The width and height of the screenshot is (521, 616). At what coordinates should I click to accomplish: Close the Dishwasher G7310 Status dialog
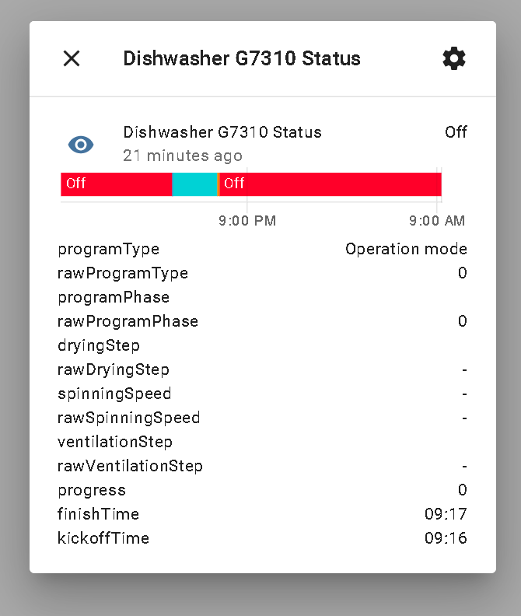(x=72, y=58)
